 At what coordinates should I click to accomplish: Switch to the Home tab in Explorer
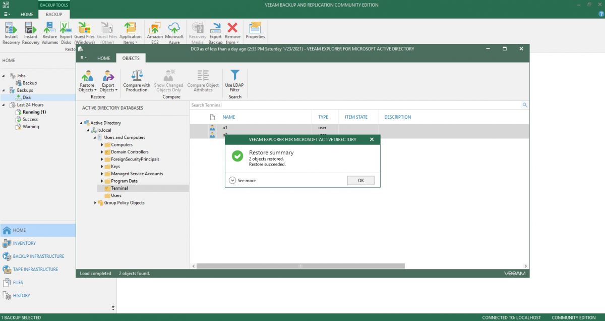coord(103,58)
